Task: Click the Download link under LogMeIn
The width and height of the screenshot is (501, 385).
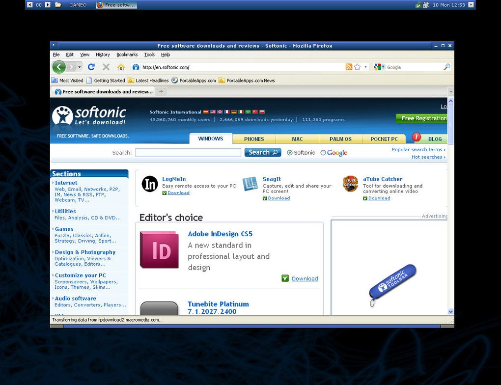Action: 179,192
